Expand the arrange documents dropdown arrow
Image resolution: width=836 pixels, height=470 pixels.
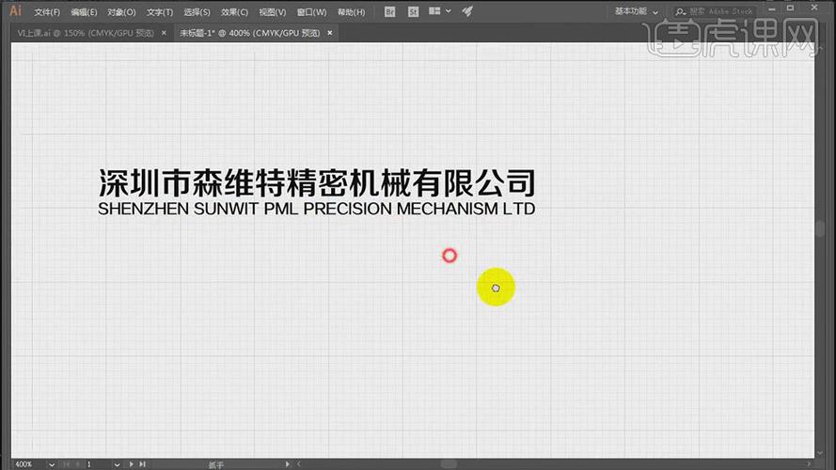(x=449, y=10)
